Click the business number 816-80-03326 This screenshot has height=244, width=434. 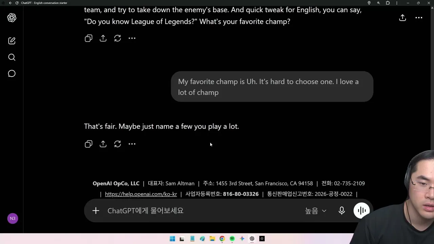[x=241, y=194]
